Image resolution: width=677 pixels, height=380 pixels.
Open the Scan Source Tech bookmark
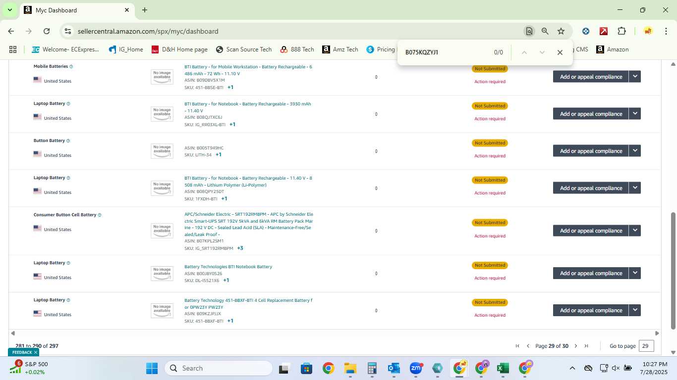pos(244,49)
